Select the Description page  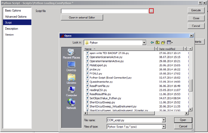[17, 29]
